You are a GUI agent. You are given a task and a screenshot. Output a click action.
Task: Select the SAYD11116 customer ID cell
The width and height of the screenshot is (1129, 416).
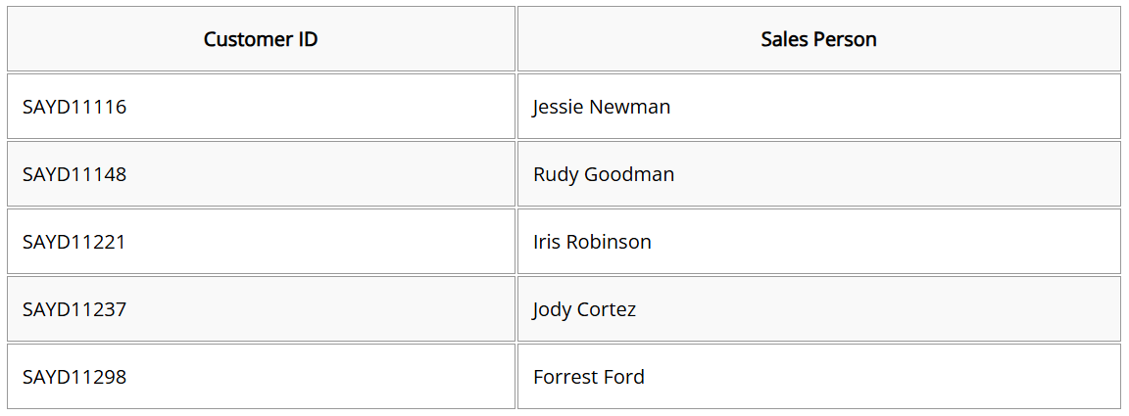(261, 107)
